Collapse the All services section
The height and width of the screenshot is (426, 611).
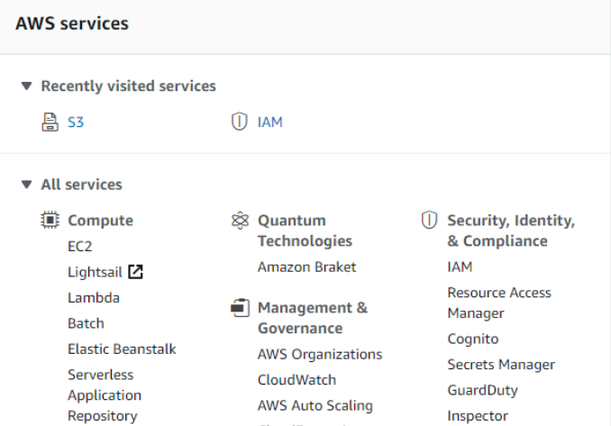(27, 185)
